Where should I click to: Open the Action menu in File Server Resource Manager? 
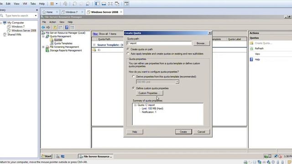point(53,22)
